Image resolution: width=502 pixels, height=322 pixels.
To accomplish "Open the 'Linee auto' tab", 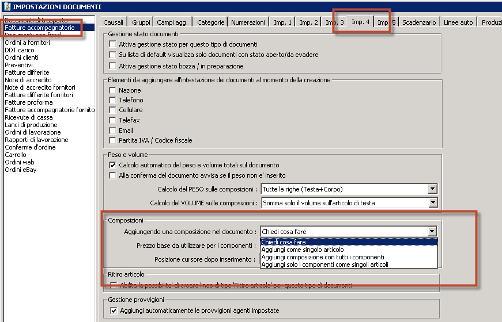I will 458,22.
